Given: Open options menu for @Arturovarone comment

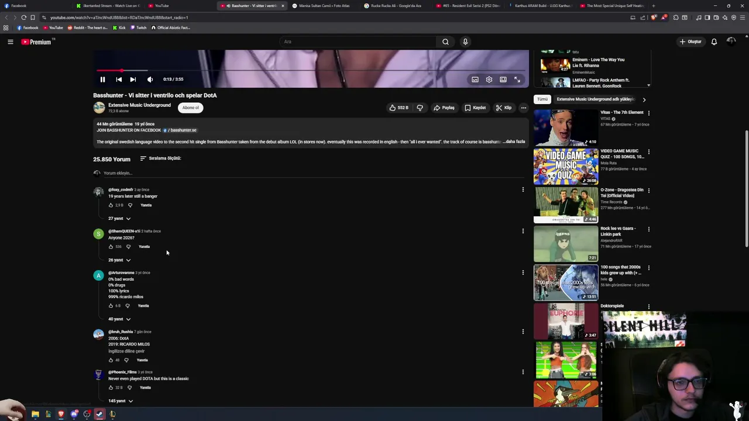Looking at the screenshot, I should [x=523, y=272].
